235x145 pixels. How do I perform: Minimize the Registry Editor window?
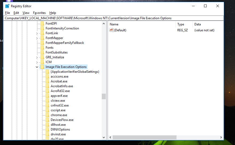click(x=193, y=6)
